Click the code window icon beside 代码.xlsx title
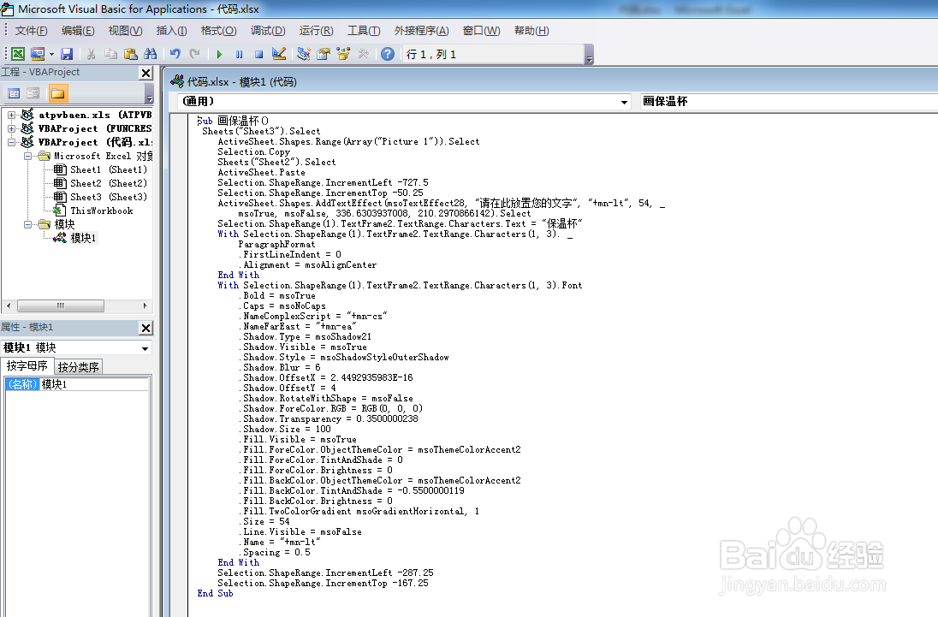 (177, 81)
